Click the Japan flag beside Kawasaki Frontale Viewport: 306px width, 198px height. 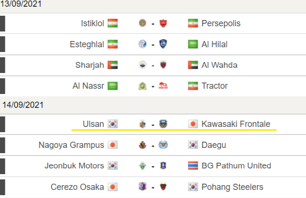pyautogui.click(x=193, y=124)
